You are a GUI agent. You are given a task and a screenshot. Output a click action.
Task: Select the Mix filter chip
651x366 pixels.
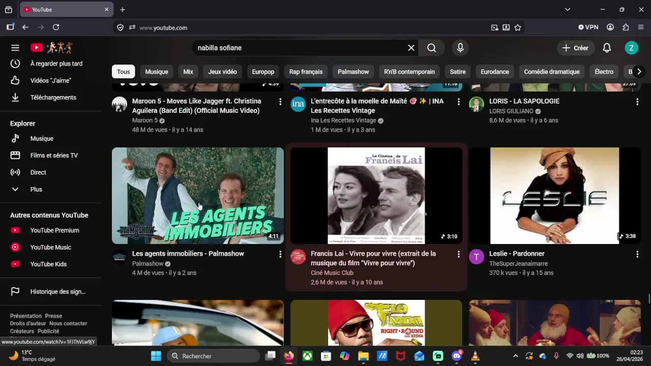point(188,72)
